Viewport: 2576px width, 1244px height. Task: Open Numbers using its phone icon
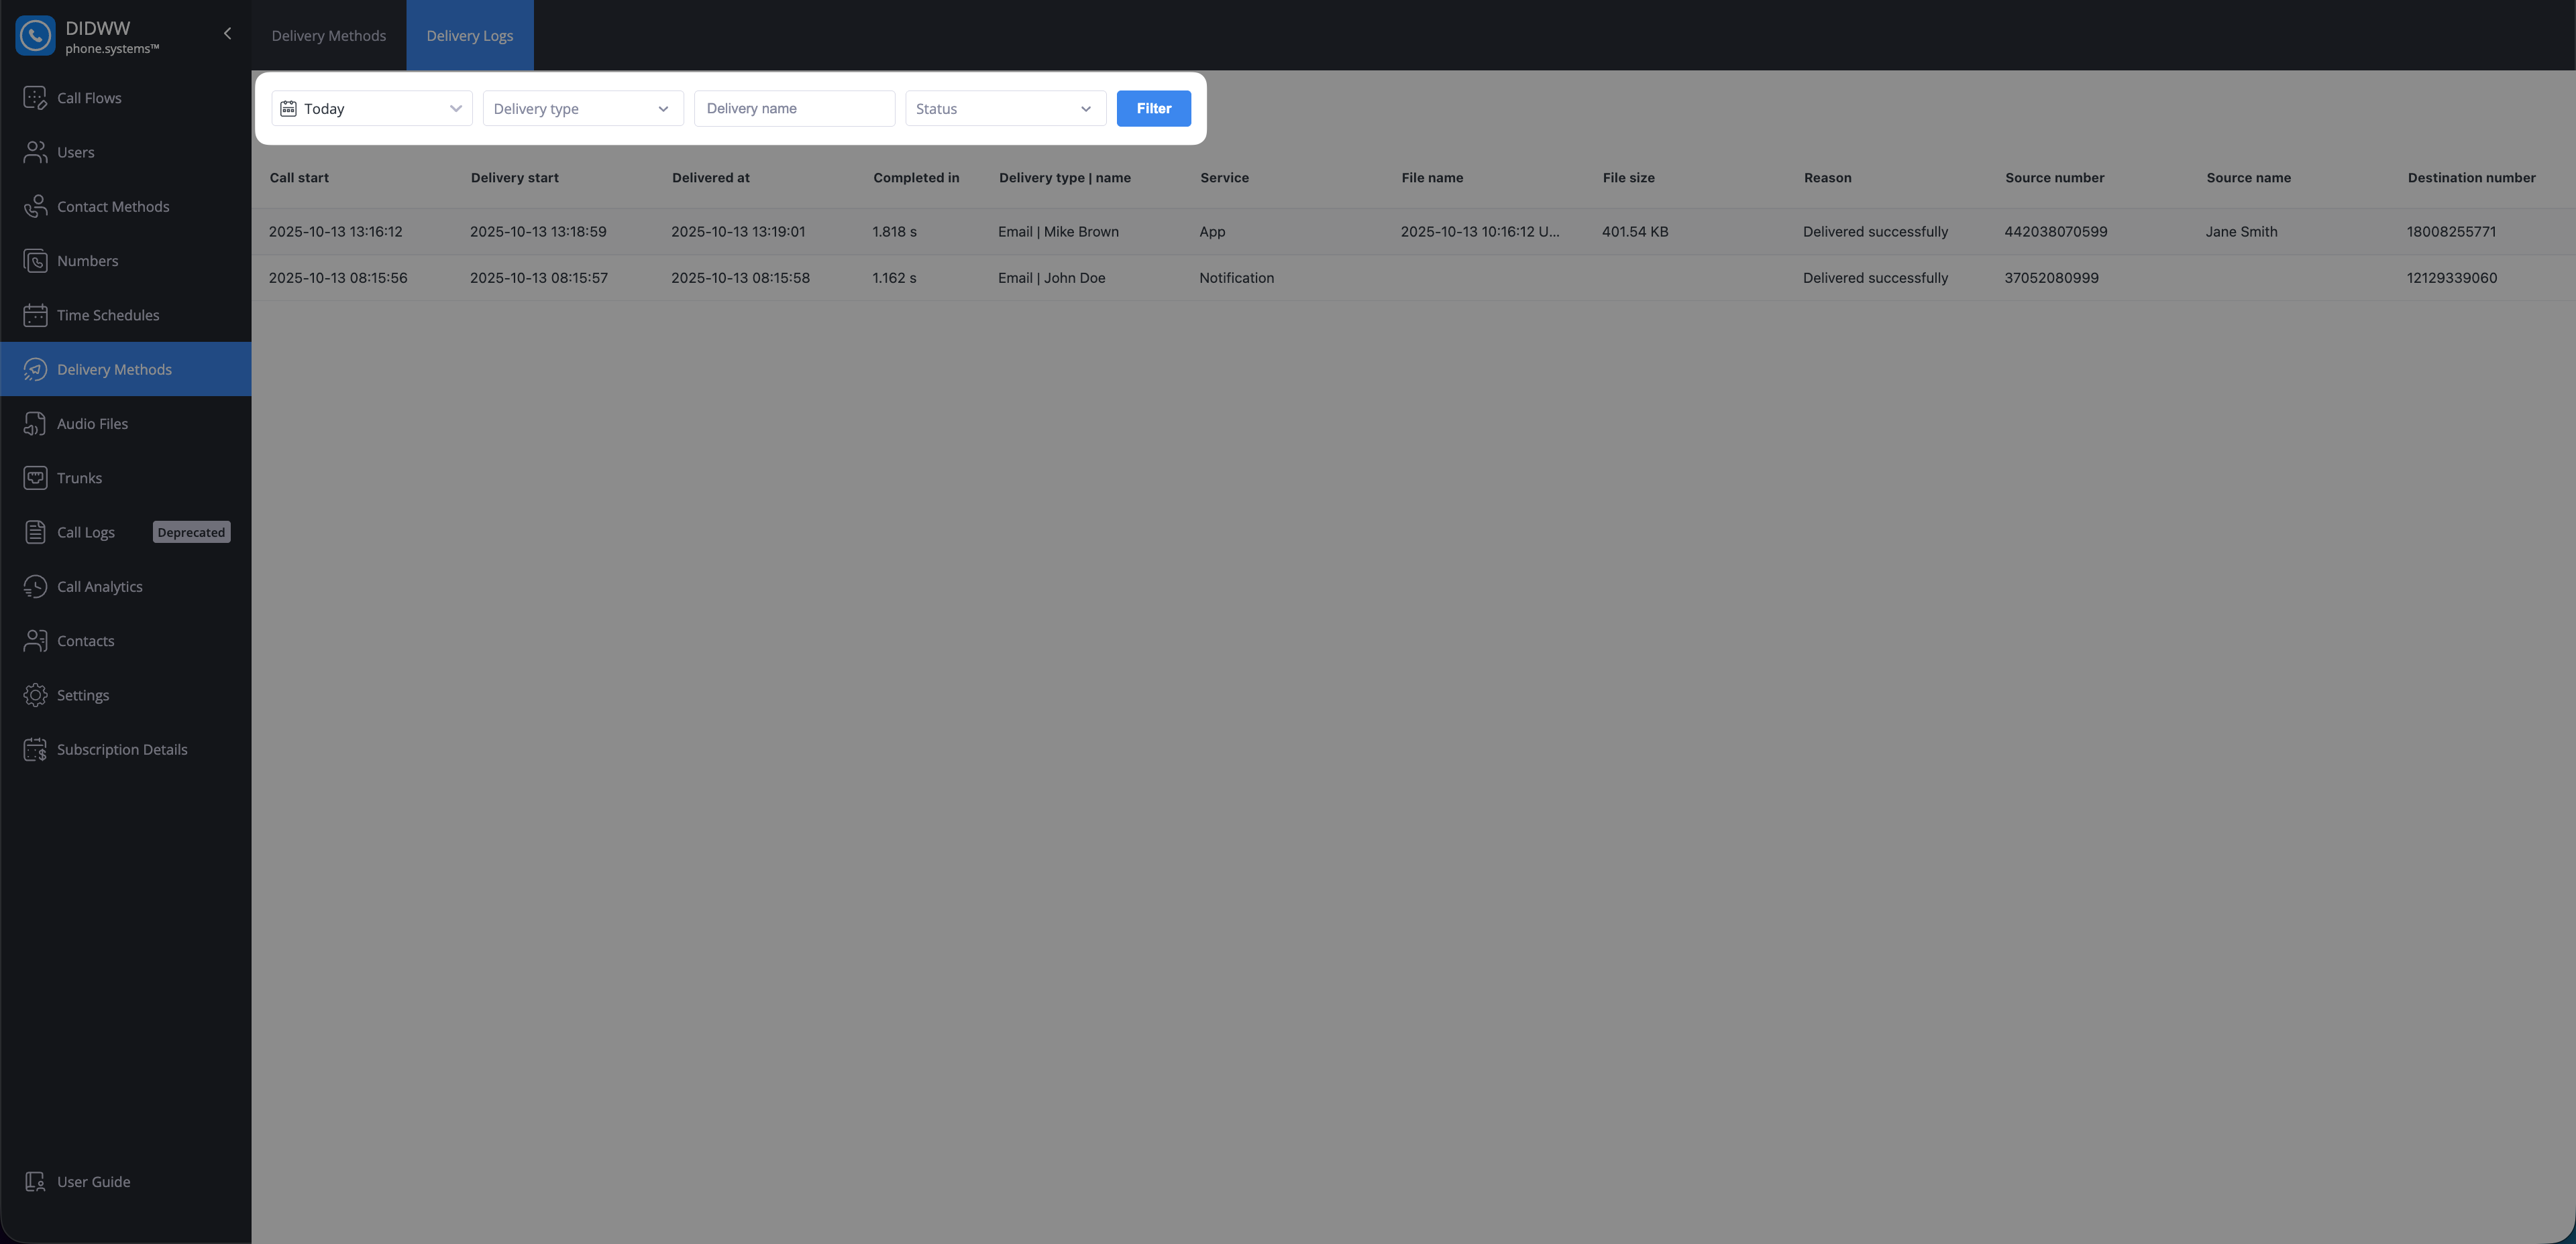(35, 261)
